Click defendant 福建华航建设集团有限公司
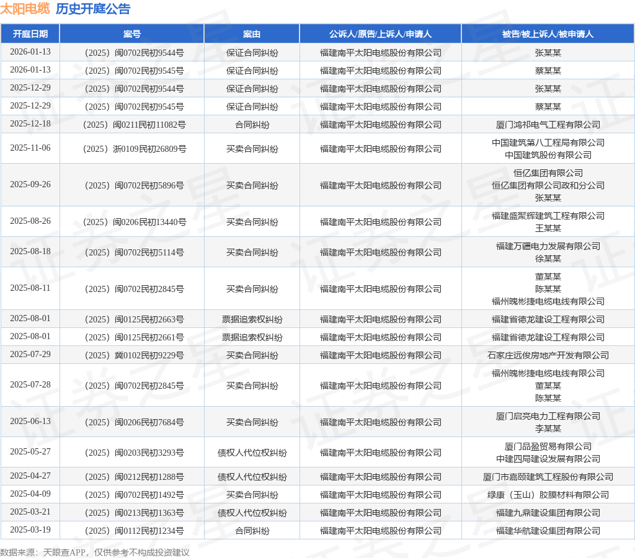 548,531
